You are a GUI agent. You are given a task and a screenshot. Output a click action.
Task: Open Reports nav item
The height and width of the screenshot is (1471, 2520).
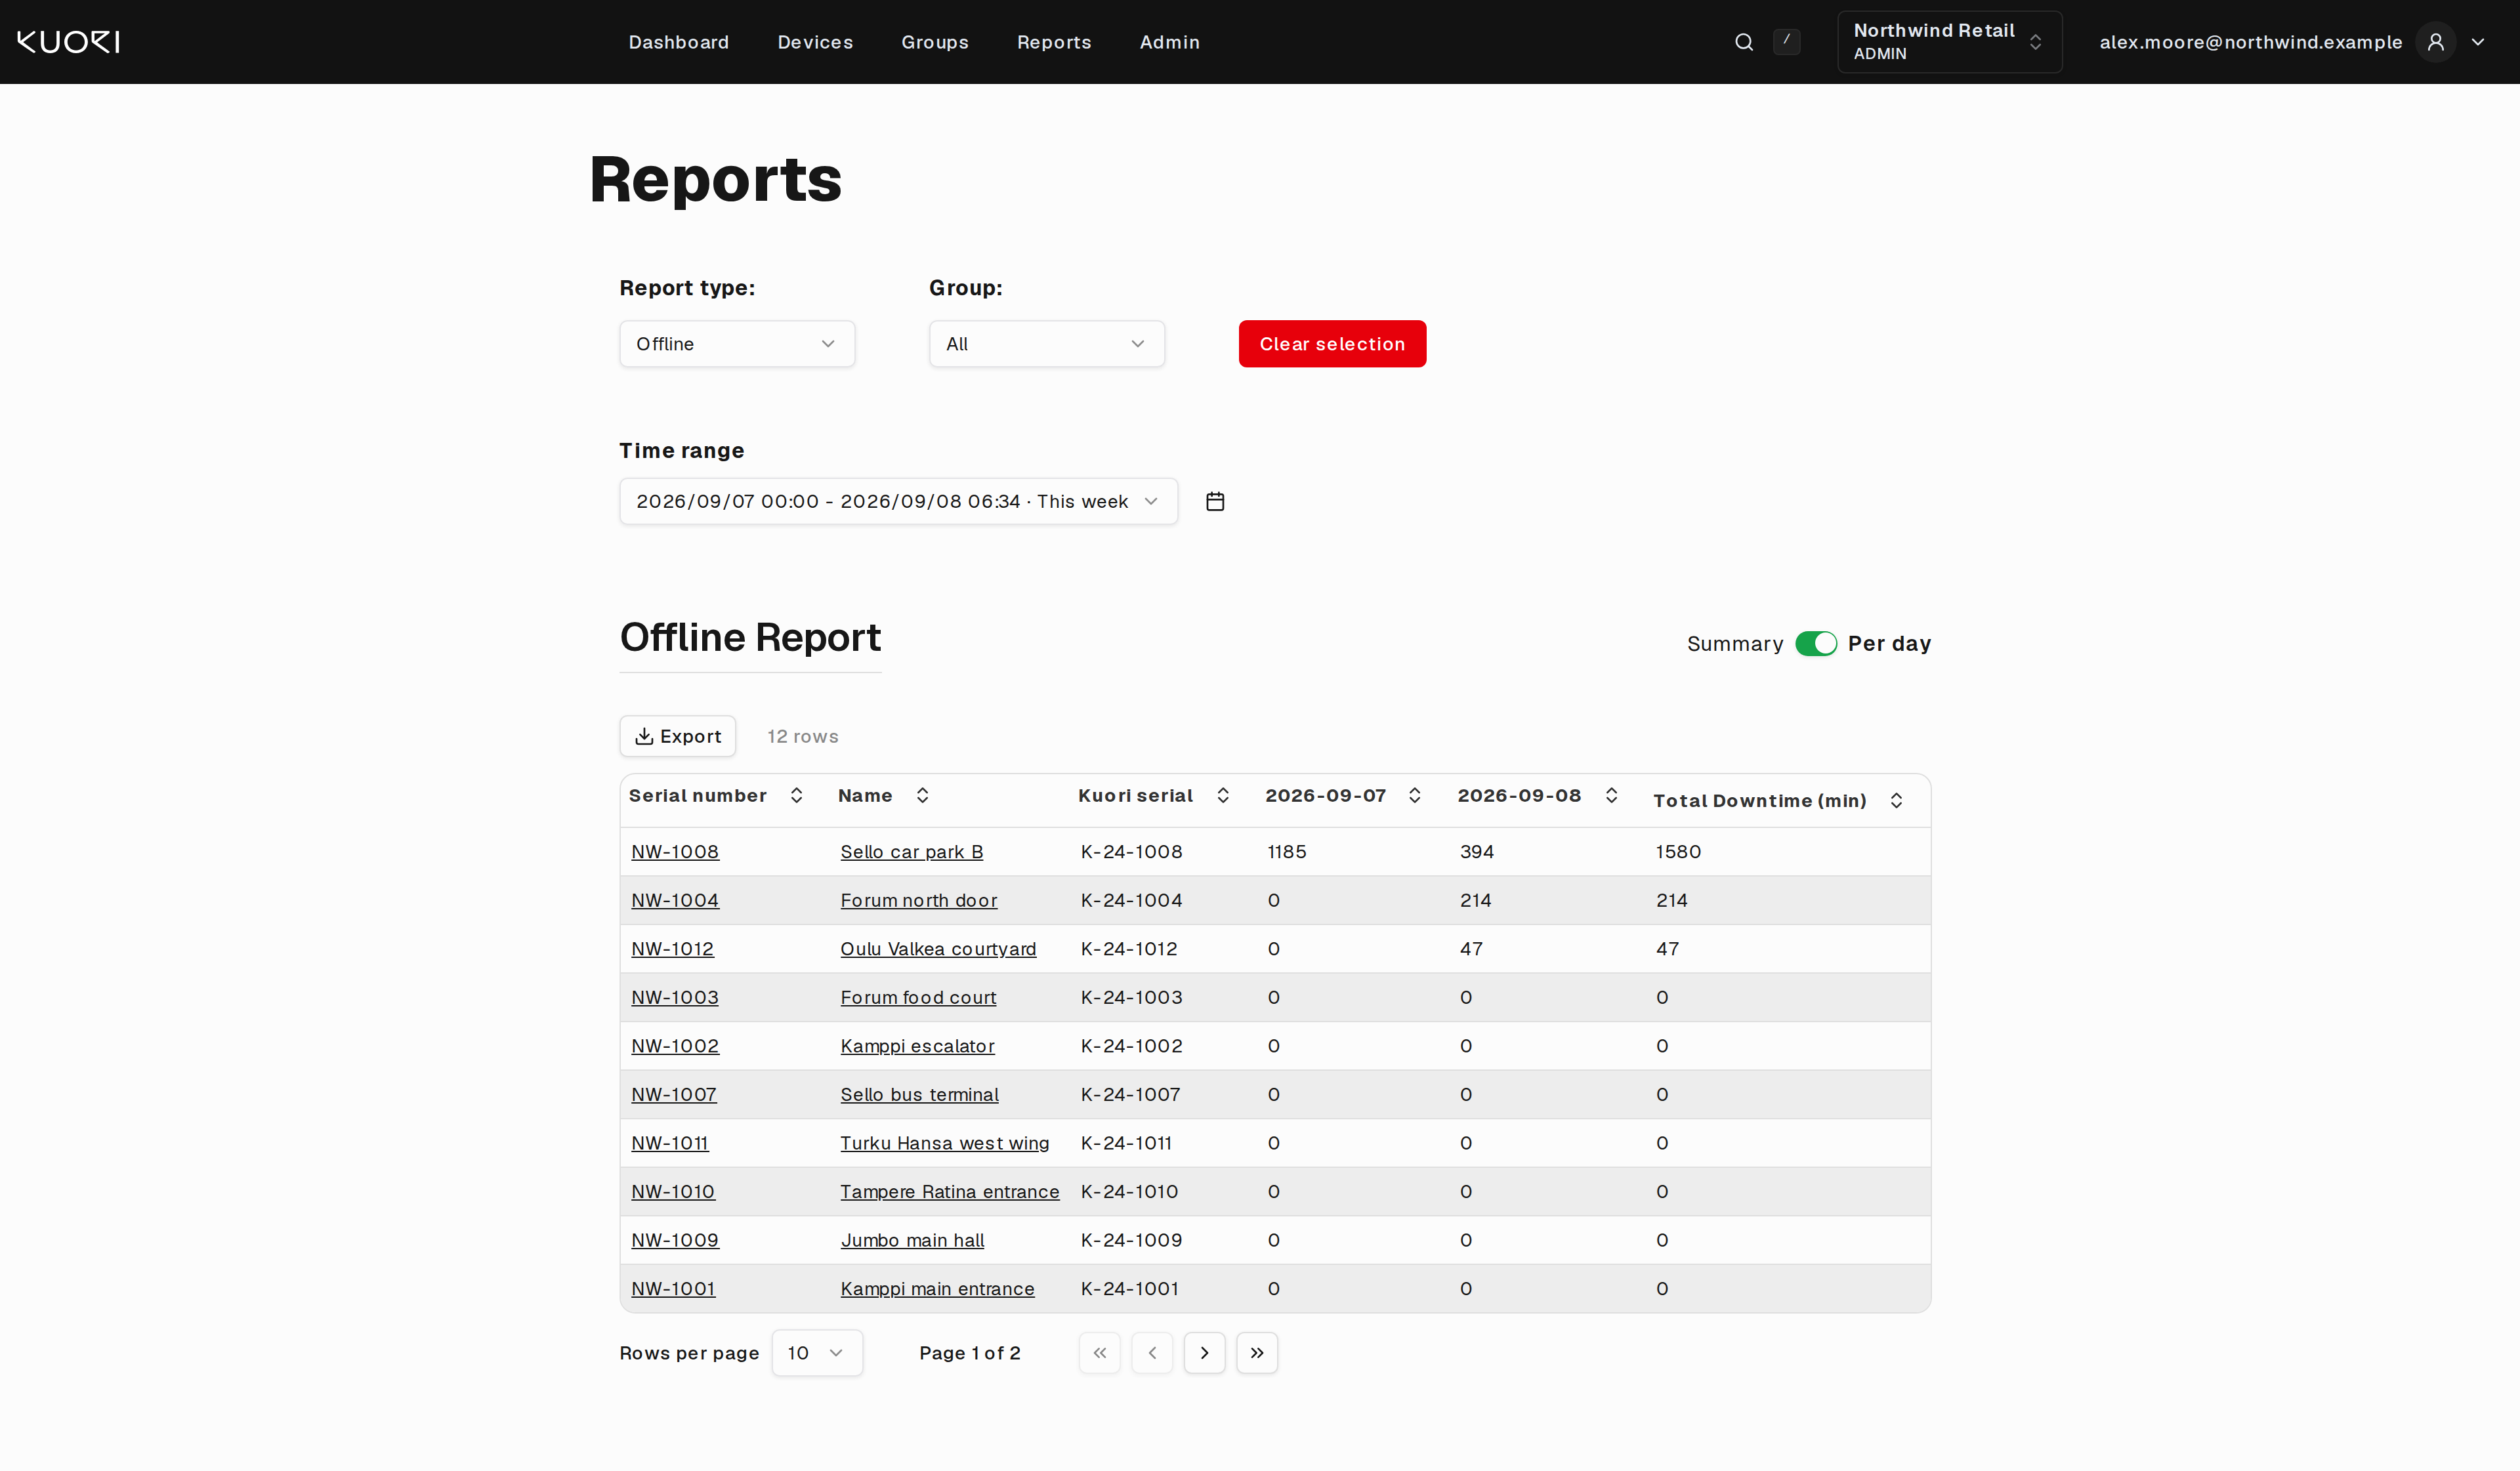click(1053, 42)
